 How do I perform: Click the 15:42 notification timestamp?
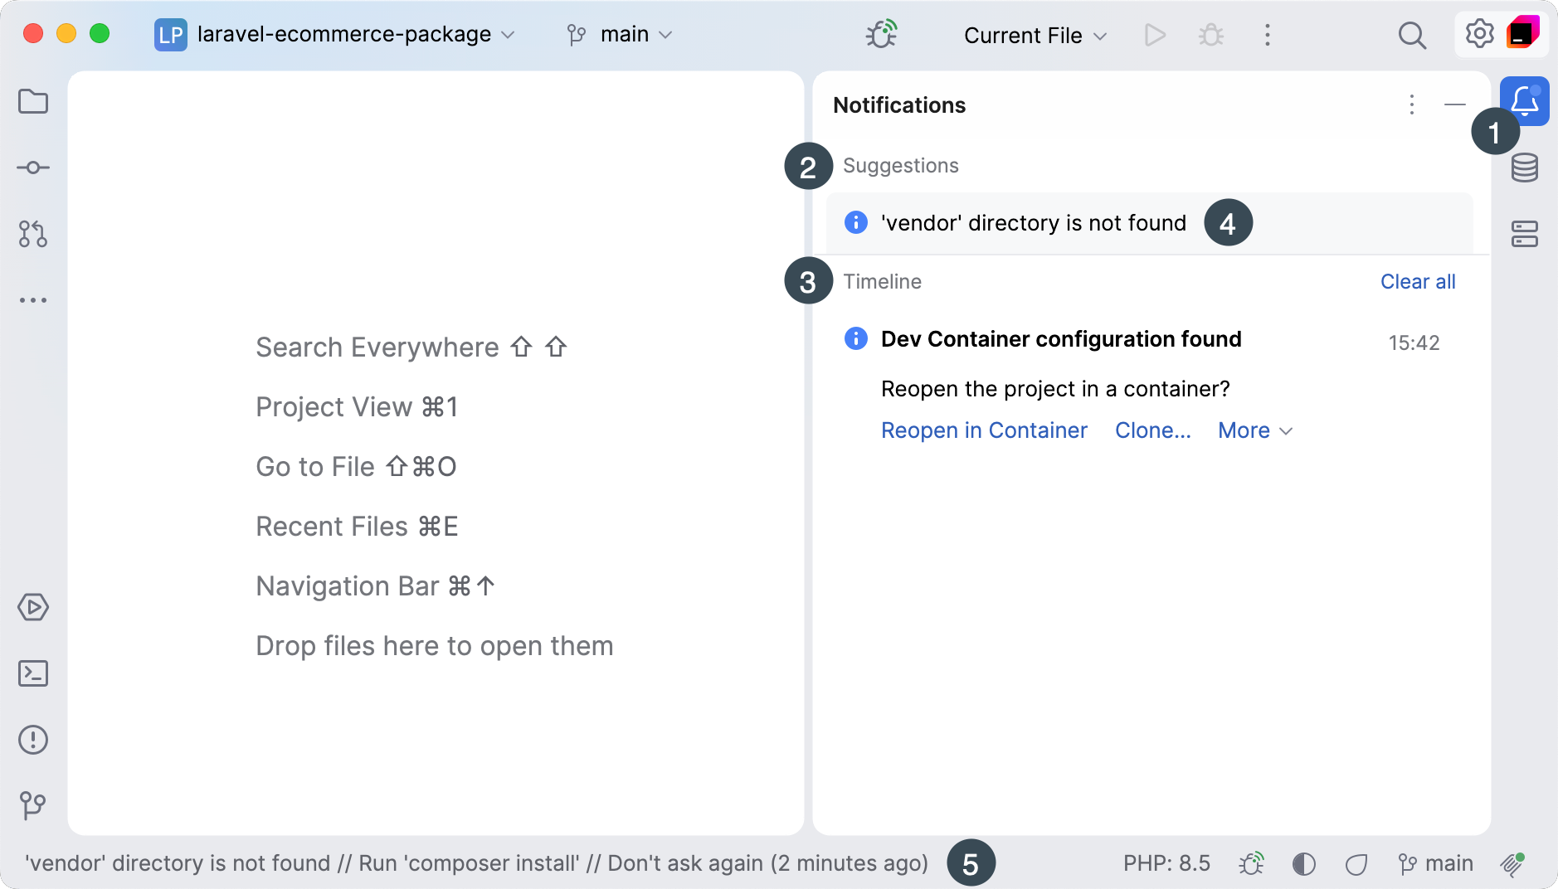click(x=1414, y=342)
